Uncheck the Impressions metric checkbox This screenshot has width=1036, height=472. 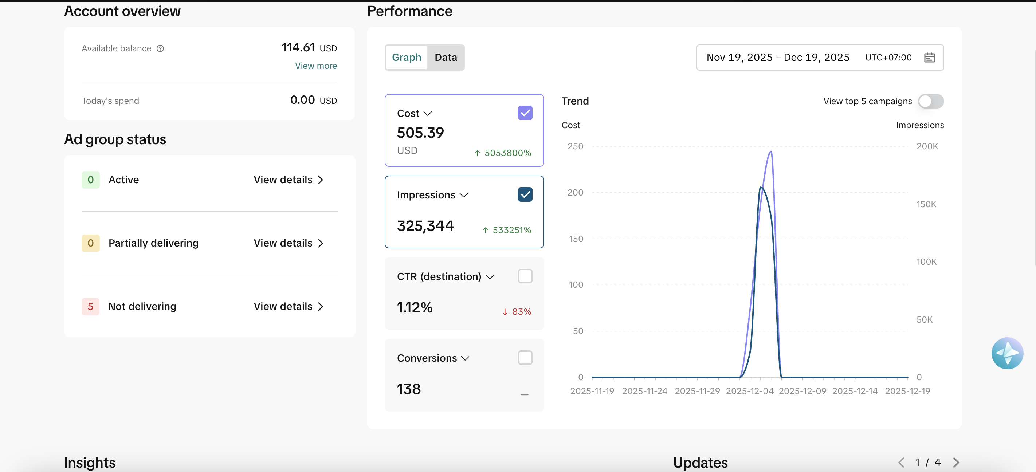pos(525,194)
